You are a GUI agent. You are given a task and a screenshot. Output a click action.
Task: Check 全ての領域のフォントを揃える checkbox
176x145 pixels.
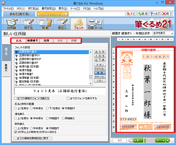[x=16, y=98]
